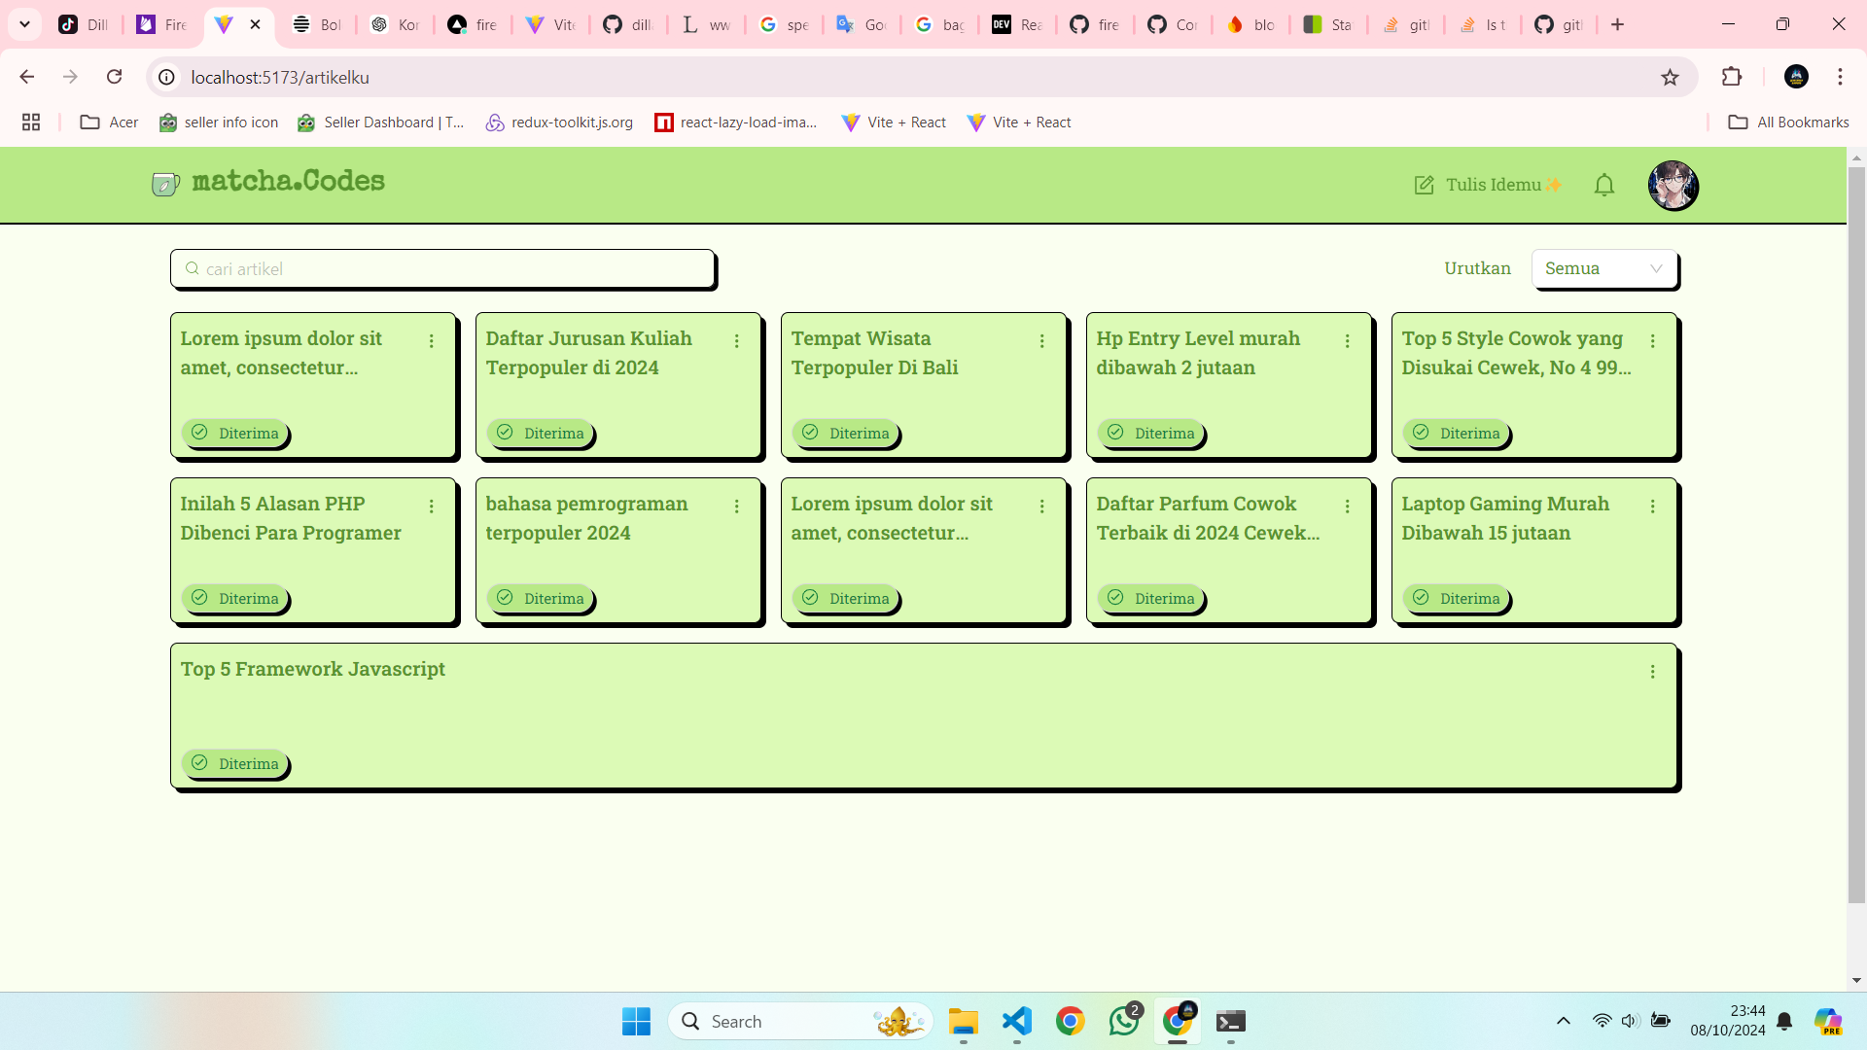Screen dimensions: 1867x1050
Task: Click three-dot menu on Daftar Jurusan Kuliah card
Action: coord(739,339)
